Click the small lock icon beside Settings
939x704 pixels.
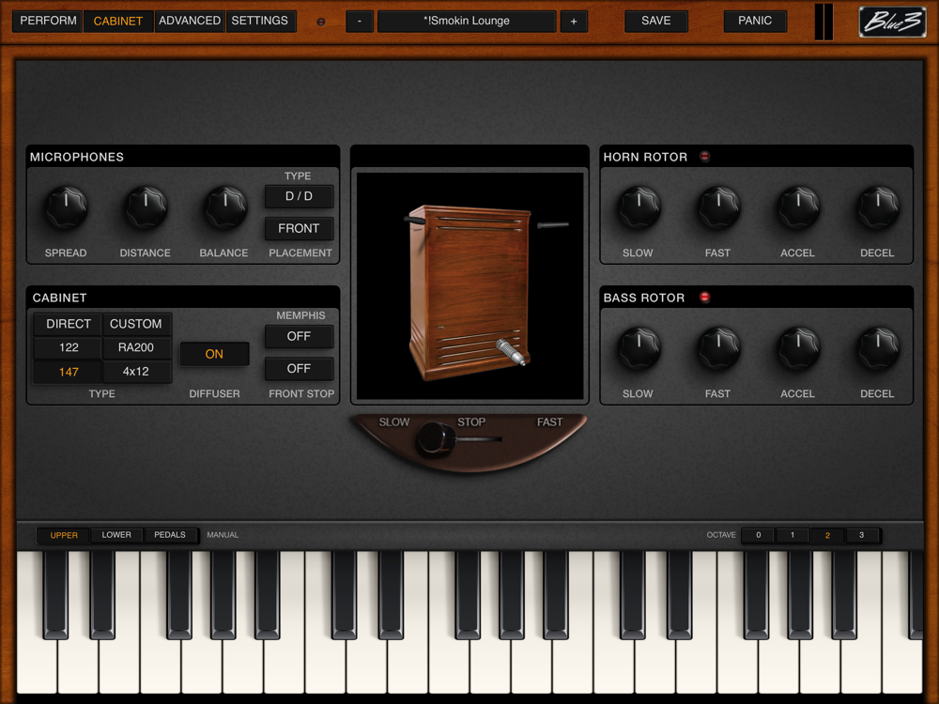point(321,23)
